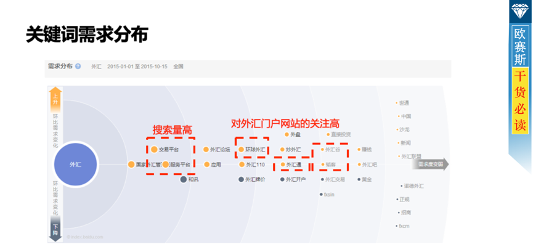
Task: Click the orange dot next to 外汇论坛
Action: click(206, 149)
